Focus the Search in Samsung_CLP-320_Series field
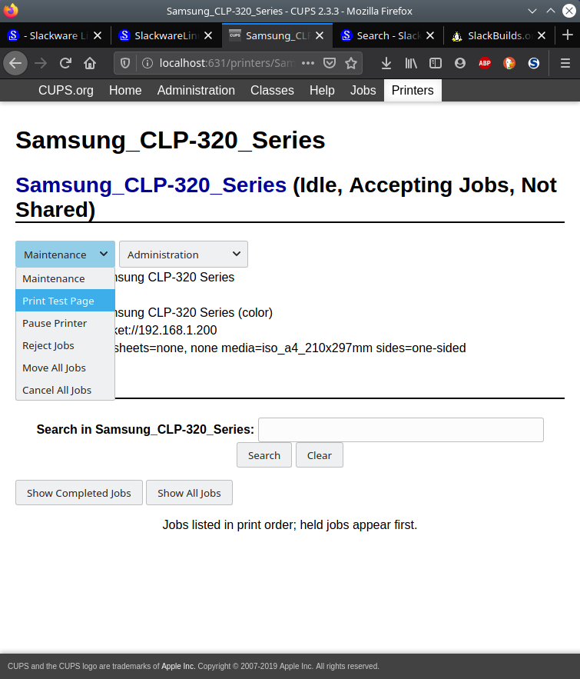The height and width of the screenshot is (679, 580). pyautogui.click(x=401, y=430)
